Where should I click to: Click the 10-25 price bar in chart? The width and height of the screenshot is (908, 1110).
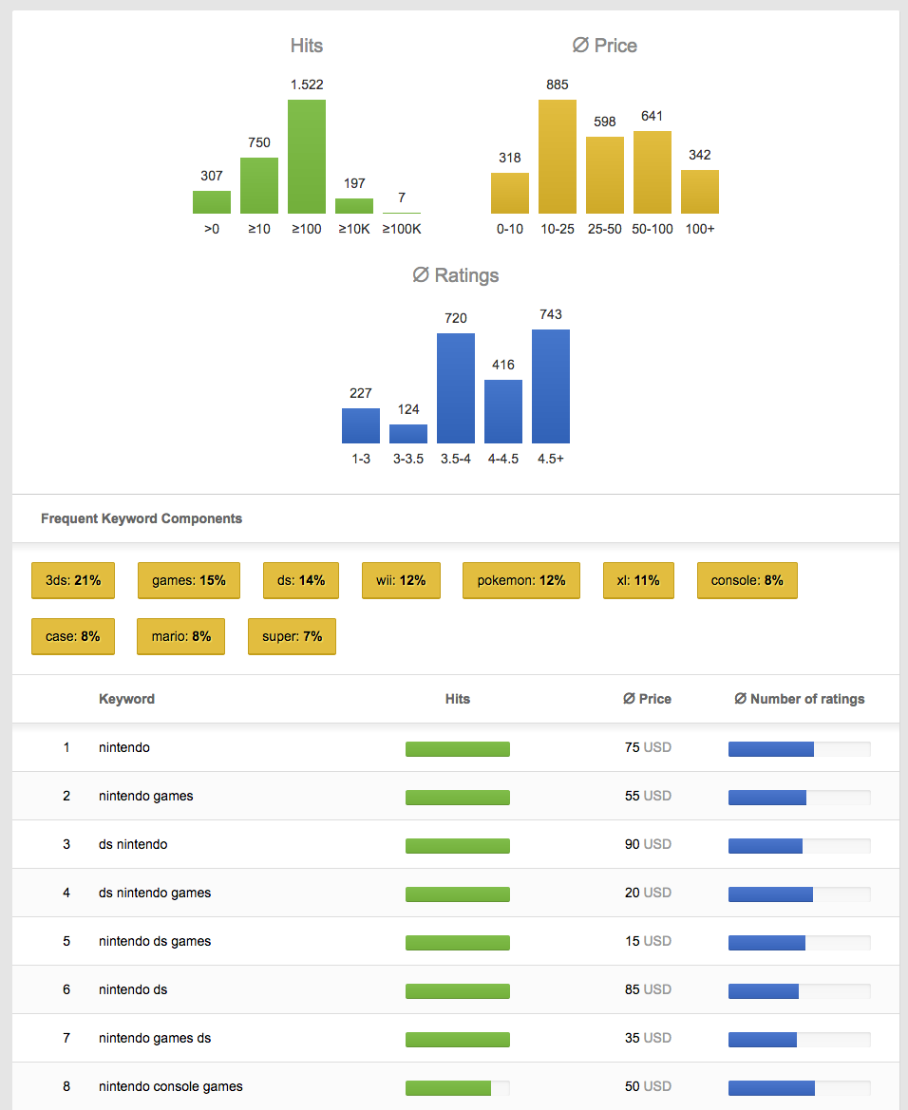click(x=558, y=157)
